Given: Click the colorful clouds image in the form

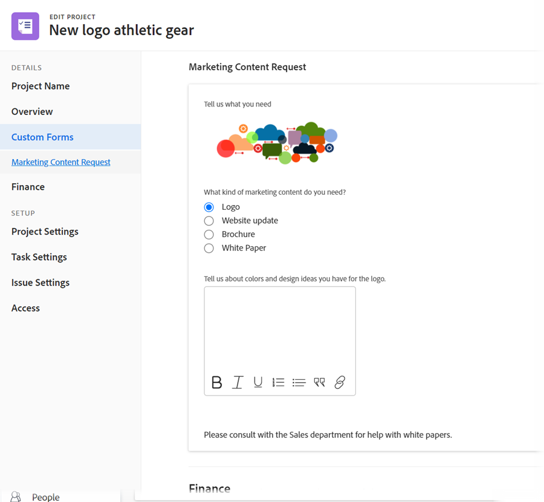Looking at the screenshot, I should click(277, 143).
